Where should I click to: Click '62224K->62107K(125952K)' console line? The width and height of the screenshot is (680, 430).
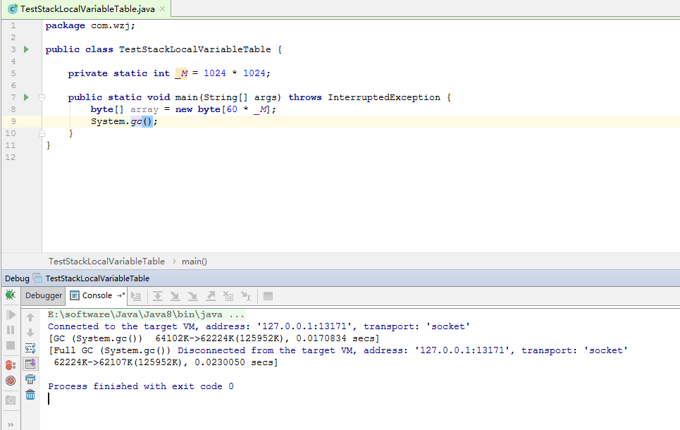(x=166, y=362)
